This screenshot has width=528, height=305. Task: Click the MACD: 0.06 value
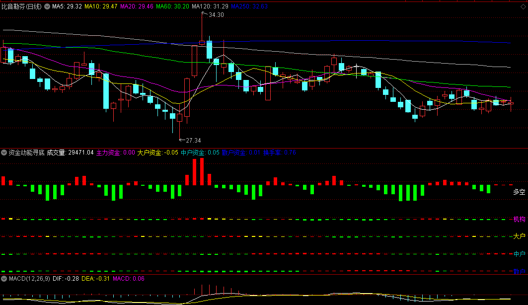click(128, 278)
